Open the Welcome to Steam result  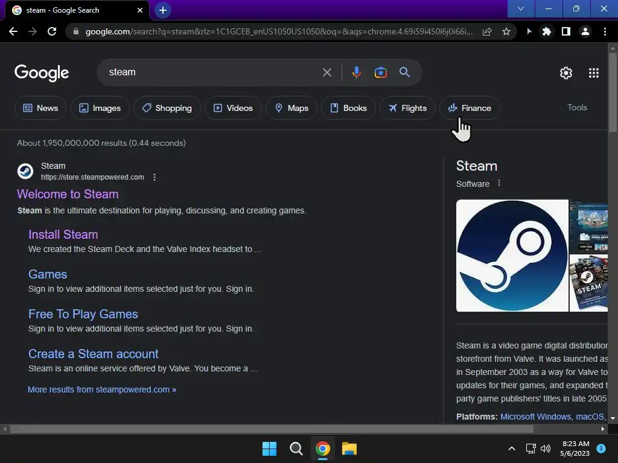[x=68, y=194]
